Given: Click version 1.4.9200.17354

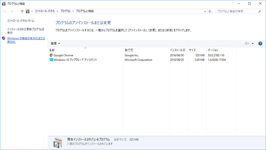Looking at the screenshot, I should [x=217, y=60].
